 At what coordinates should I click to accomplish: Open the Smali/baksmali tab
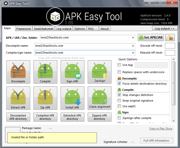[x=44, y=29]
